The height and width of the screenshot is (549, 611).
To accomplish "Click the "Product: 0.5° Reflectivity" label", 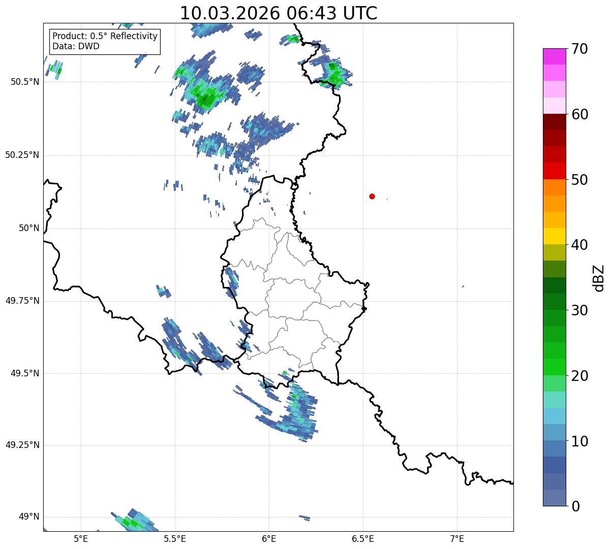I will [105, 37].
